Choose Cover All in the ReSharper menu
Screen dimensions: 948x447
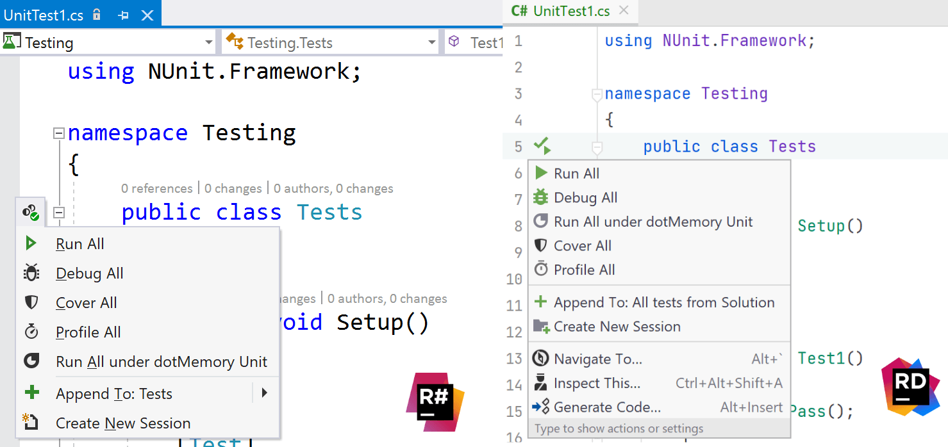tap(86, 303)
